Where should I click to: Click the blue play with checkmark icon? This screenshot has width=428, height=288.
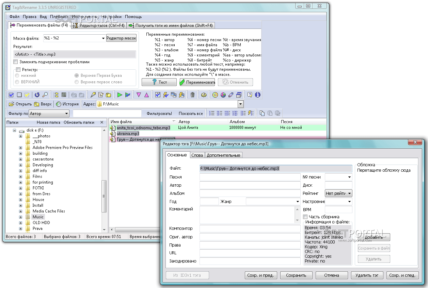(128, 95)
